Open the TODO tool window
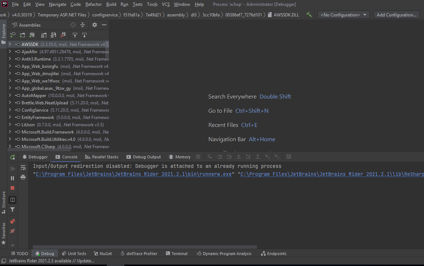Viewport: 424px width, 266px height. pos(19,254)
